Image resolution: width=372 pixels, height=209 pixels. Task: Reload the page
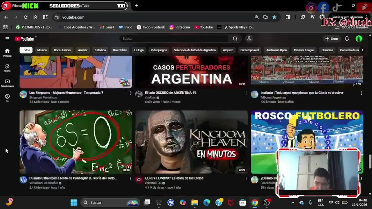26,17
